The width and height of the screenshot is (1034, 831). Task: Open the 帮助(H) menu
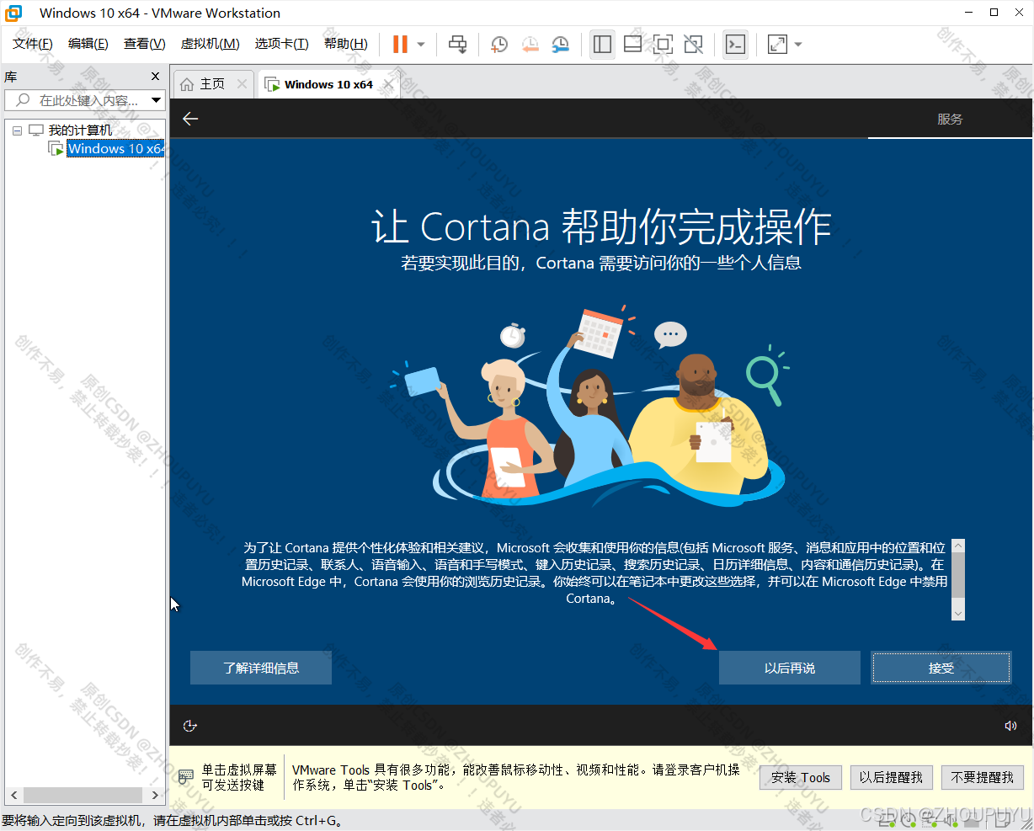point(346,44)
